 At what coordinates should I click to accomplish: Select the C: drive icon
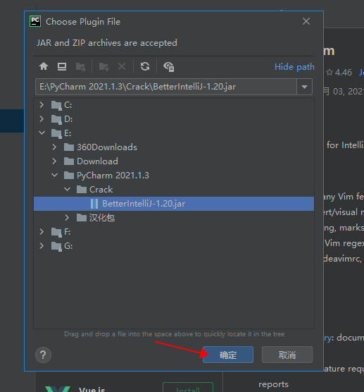[56, 105]
